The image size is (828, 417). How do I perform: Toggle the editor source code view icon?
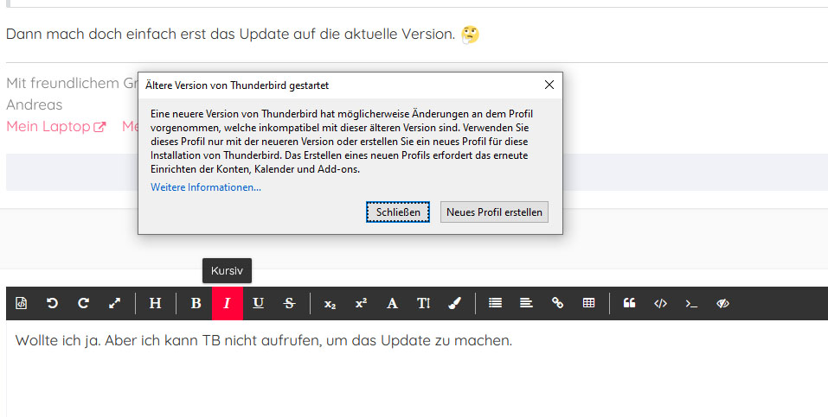(21, 303)
